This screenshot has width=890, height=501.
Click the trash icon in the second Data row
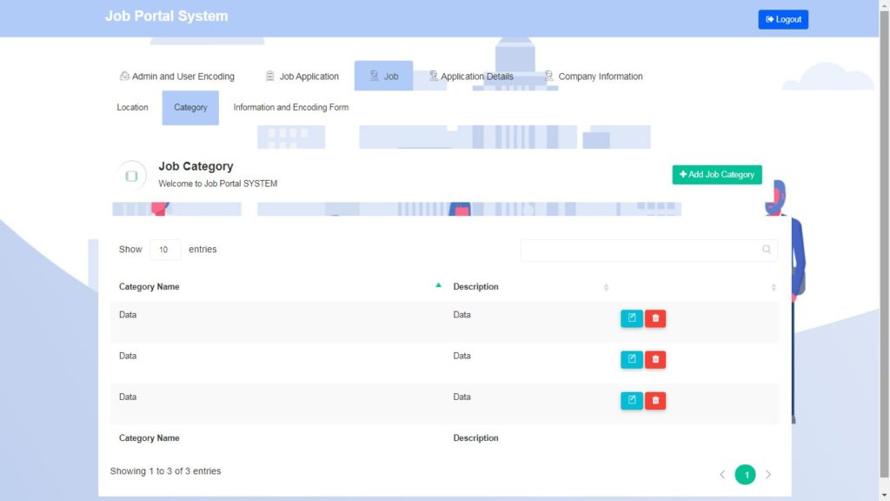655,359
